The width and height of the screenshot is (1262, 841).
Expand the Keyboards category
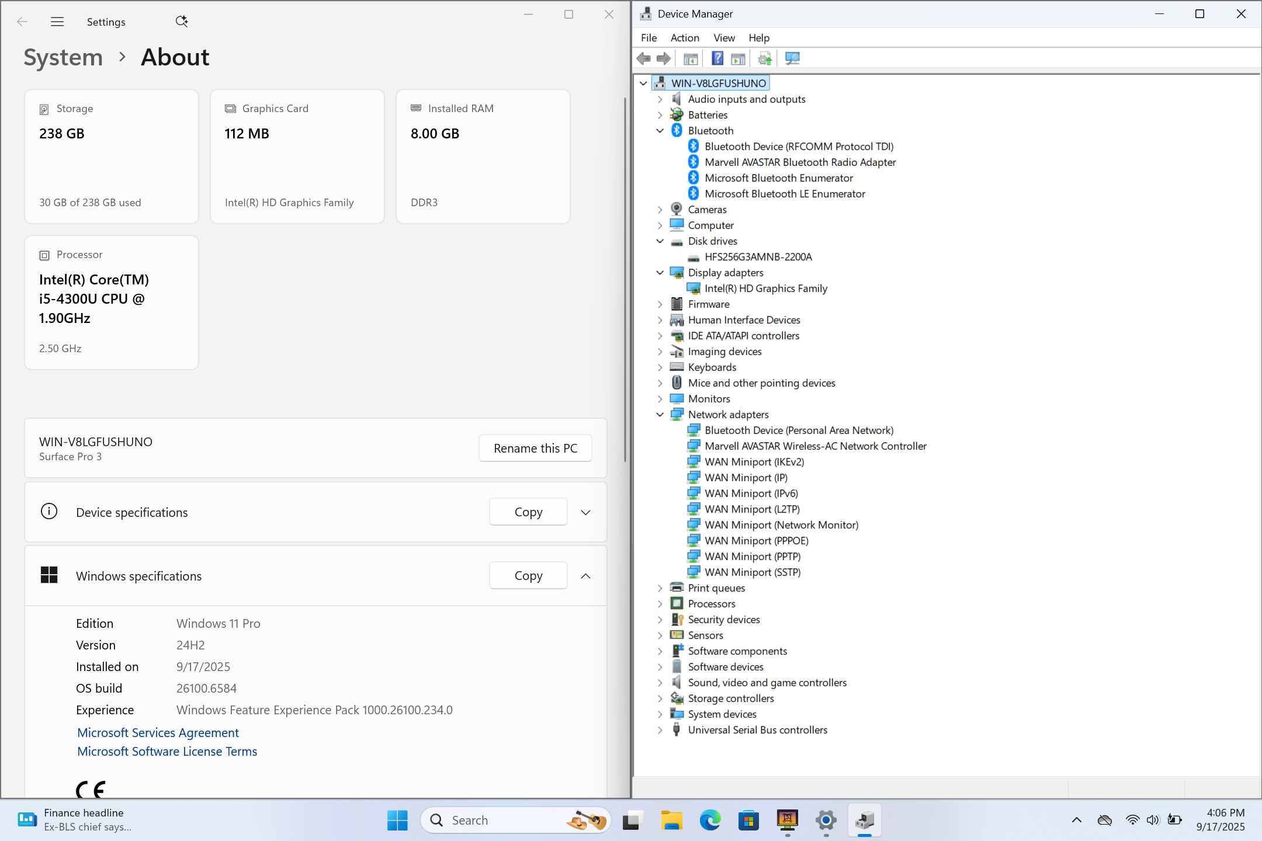pos(660,367)
